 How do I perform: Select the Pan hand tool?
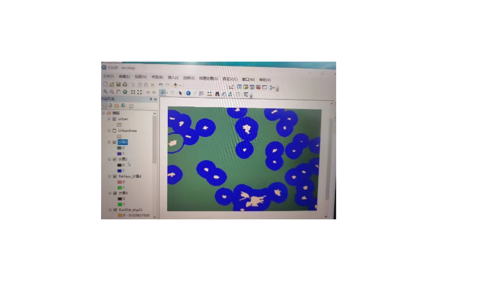point(118,92)
